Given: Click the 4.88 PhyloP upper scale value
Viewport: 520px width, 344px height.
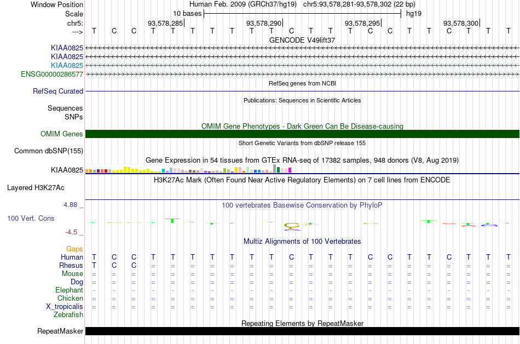Looking at the screenshot, I should tap(70, 205).
